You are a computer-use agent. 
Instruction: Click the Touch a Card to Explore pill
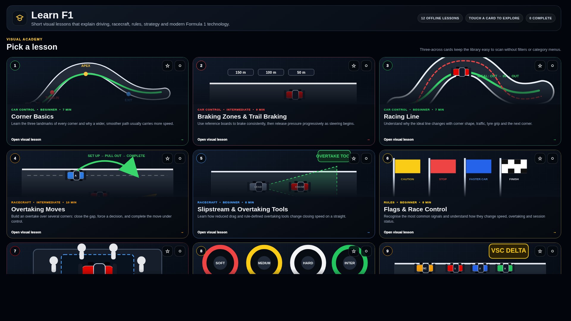click(494, 18)
